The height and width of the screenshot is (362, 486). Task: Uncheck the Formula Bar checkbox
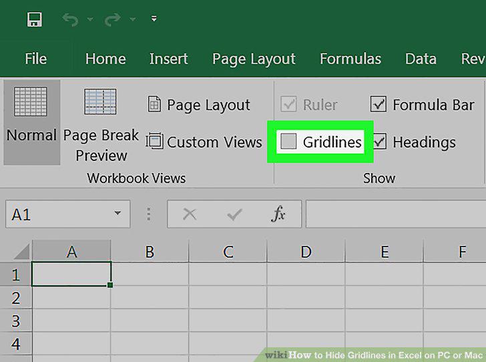(x=378, y=104)
